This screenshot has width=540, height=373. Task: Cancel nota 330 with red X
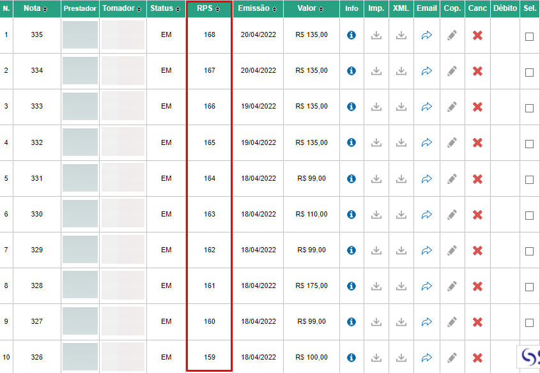point(477,215)
